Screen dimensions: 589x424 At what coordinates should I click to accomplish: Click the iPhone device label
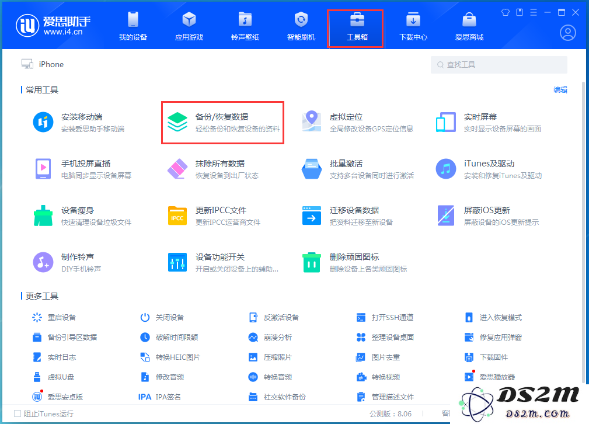click(x=51, y=65)
